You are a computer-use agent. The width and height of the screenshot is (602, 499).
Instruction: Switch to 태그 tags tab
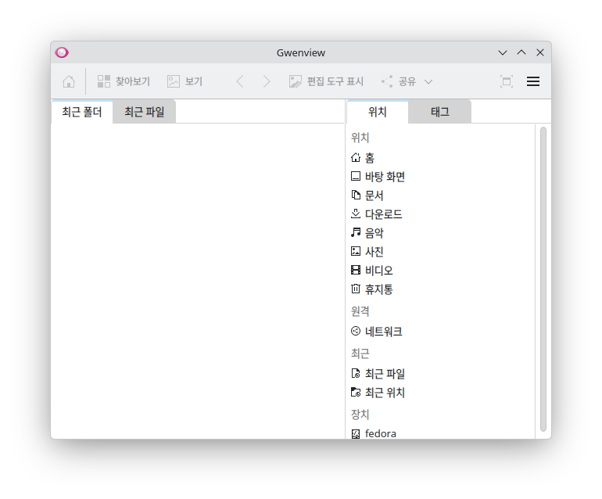[x=440, y=112]
